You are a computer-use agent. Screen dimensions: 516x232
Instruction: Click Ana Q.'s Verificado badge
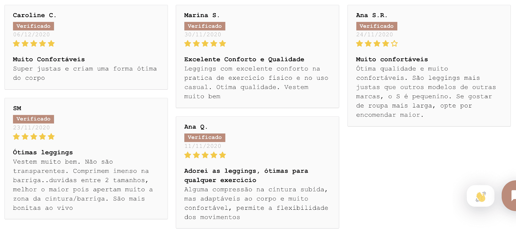205,137
